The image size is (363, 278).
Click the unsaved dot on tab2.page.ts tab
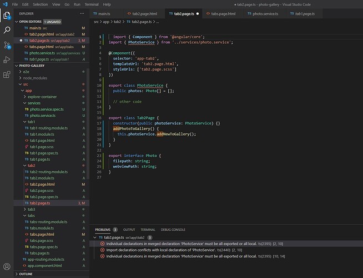[x=198, y=14]
